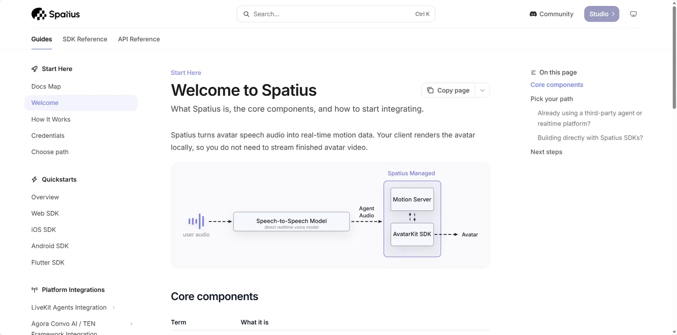Image resolution: width=677 pixels, height=335 pixels.
Task: Jump to Next steps section
Action: [546, 152]
